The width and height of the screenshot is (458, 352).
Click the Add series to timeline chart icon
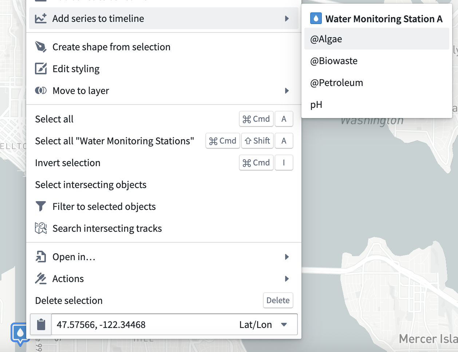pyautogui.click(x=42, y=18)
